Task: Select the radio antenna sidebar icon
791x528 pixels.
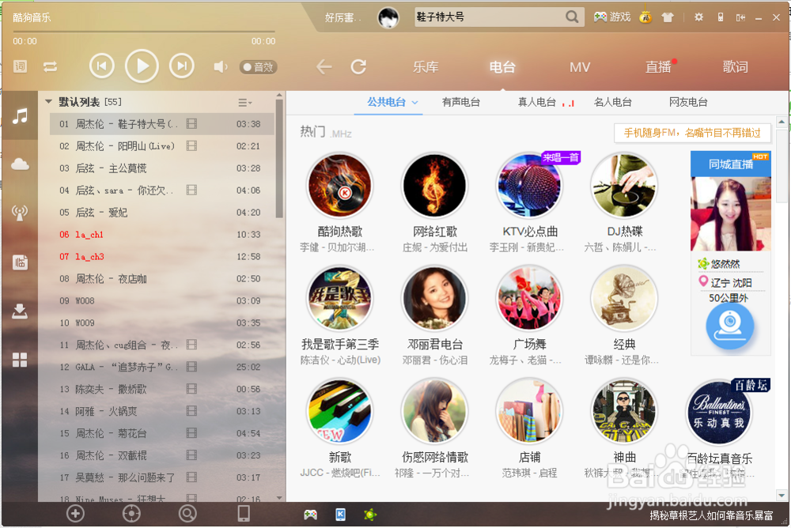Action: (19, 212)
